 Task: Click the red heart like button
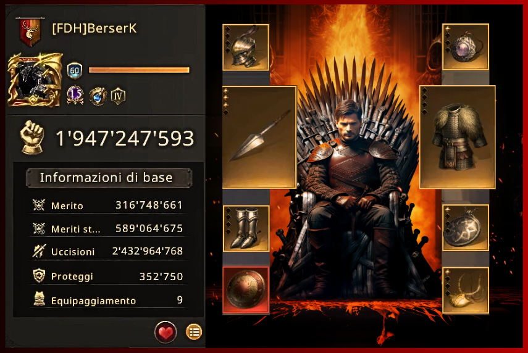point(166,332)
